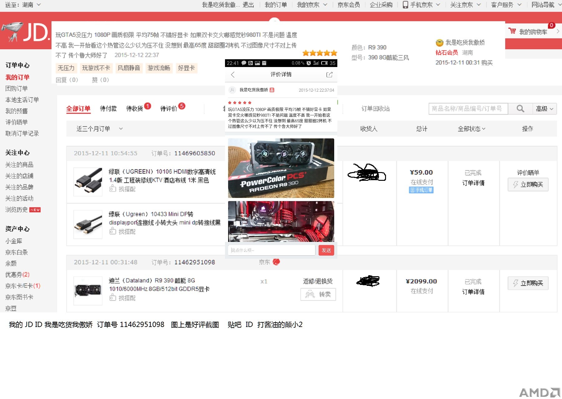Open 团购订单 in the sidebar
Viewport: 562px width, 399px height.
click(x=17, y=89)
